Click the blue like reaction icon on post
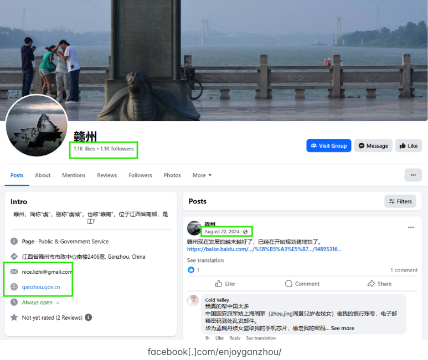This screenshot has width=428, height=360. (191, 270)
